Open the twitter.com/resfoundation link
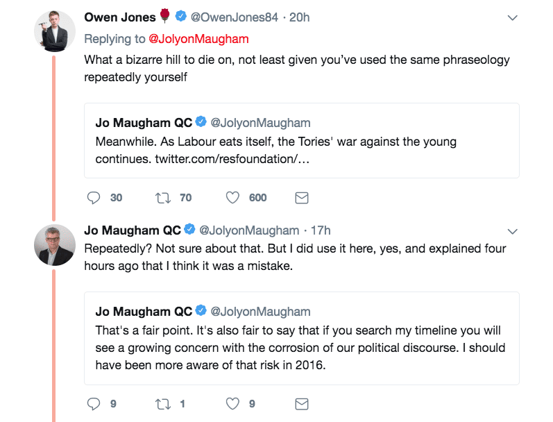 point(232,159)
